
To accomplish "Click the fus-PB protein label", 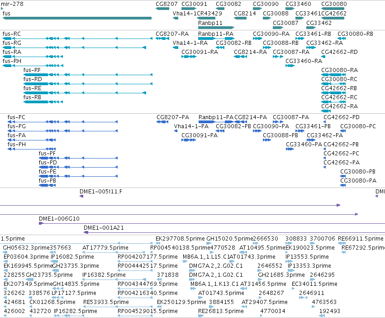I will pos(48,181).
